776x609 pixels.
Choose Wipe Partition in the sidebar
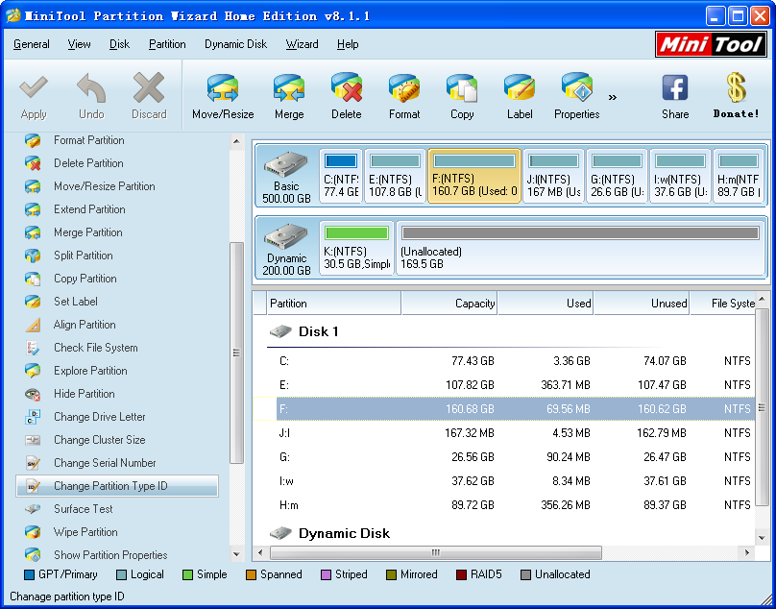point(85,532)
